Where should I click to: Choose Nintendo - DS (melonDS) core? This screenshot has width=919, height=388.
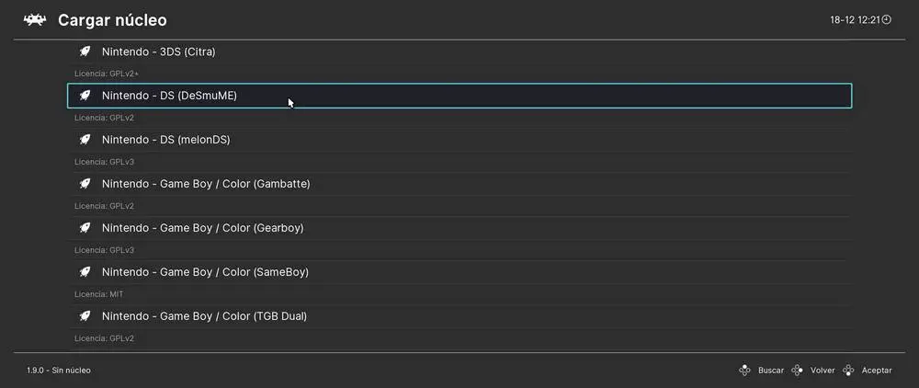pos(166,140)
